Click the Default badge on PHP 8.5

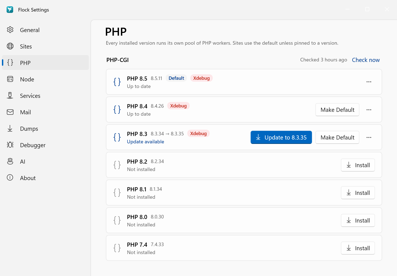pos(176,78)
